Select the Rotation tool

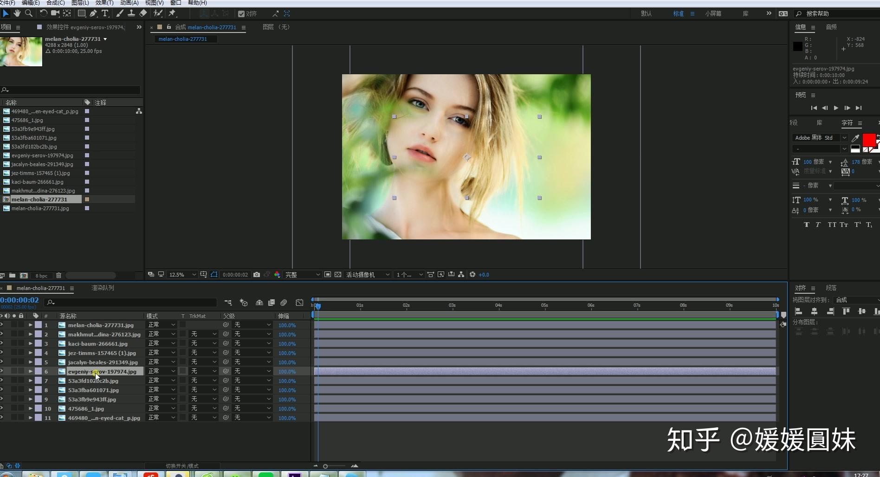(43, 13)
